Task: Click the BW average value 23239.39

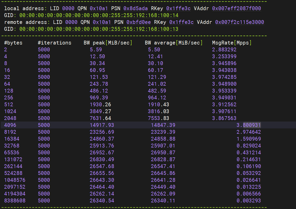Action: tap(163, 132)
